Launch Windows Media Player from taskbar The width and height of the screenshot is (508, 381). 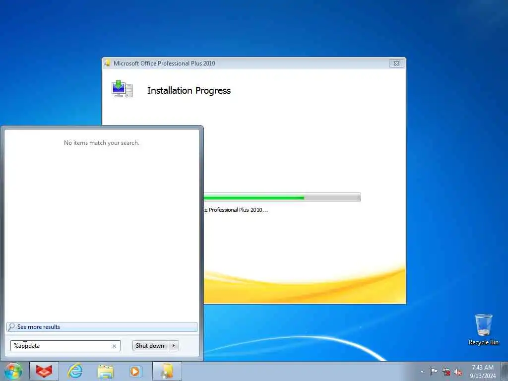click(x=136, y=371)
